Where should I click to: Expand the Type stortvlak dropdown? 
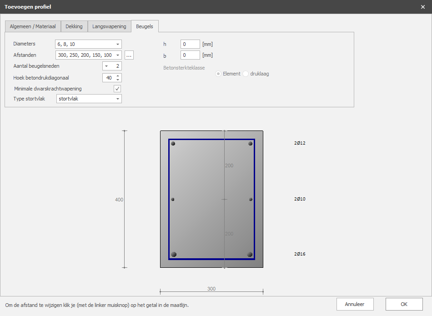[118, 99]
